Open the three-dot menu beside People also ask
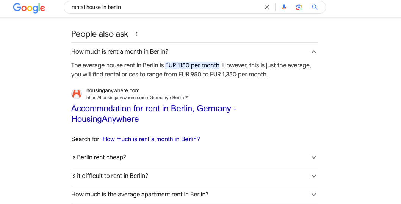401x204 pixels. point(137,34)
